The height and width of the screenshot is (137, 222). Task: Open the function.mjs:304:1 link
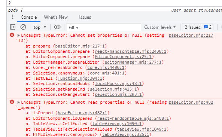pos(80,78)
